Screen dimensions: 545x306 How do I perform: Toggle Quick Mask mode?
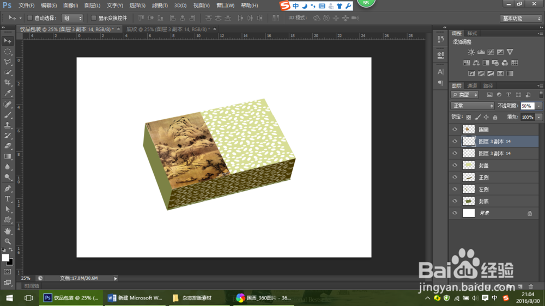7,272
